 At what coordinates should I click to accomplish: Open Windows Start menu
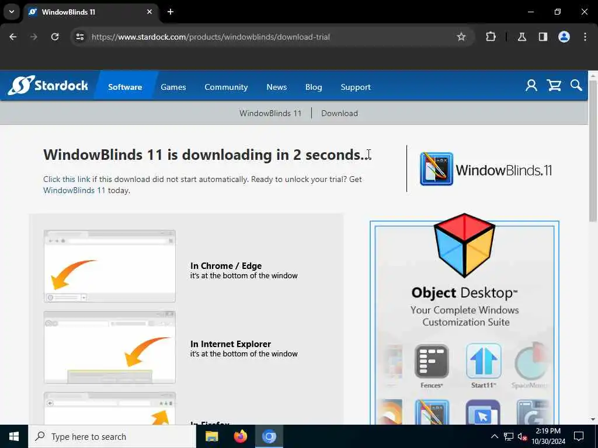[14, 436]
